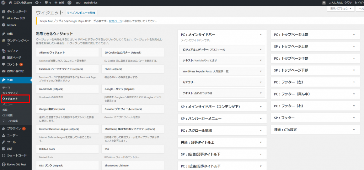The height and width of the screenshot is (170, 364).
Task: Expand テキスト: YouTubeやってます widget arrow
Action: click(261, 60)
